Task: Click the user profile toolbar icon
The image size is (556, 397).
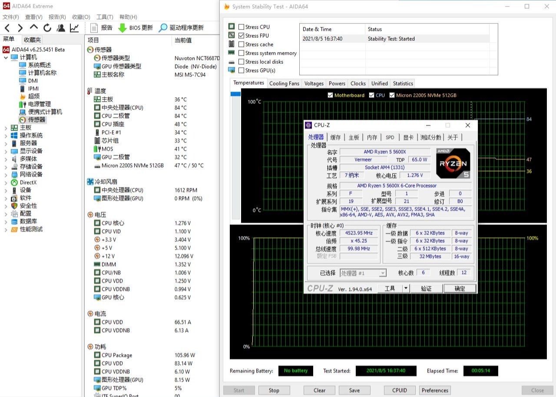Action: tap(61, 27)
